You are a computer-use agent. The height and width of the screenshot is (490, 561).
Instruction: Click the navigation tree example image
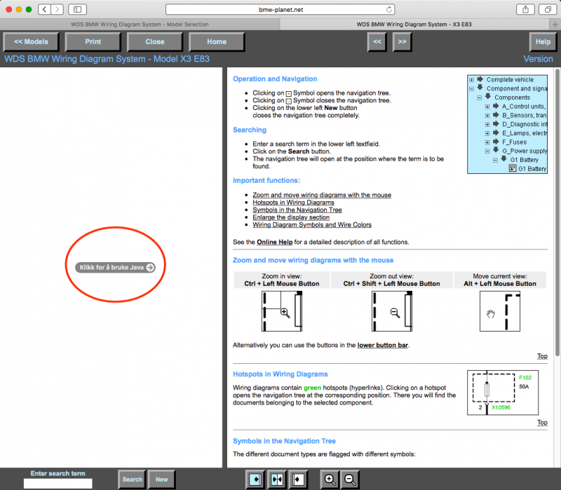[507, 124]
